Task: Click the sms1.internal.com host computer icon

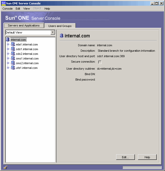Action: (13, 58)
